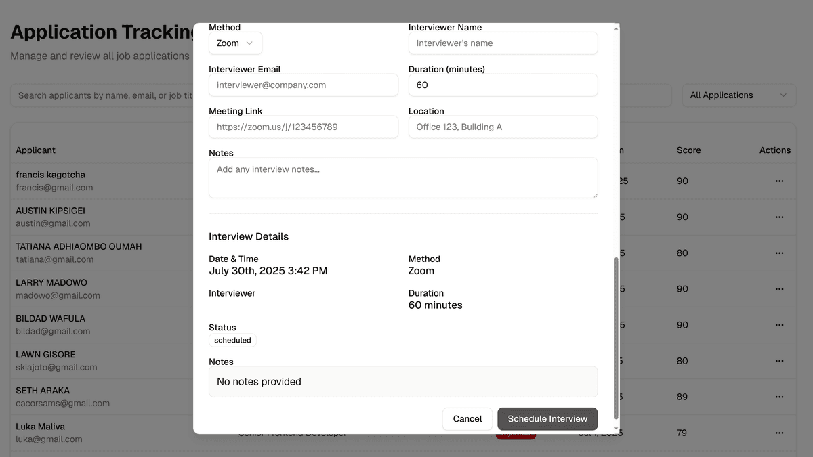Select applicant SETH ARAKA
The image size is (813, 457).
click(43, 391)
